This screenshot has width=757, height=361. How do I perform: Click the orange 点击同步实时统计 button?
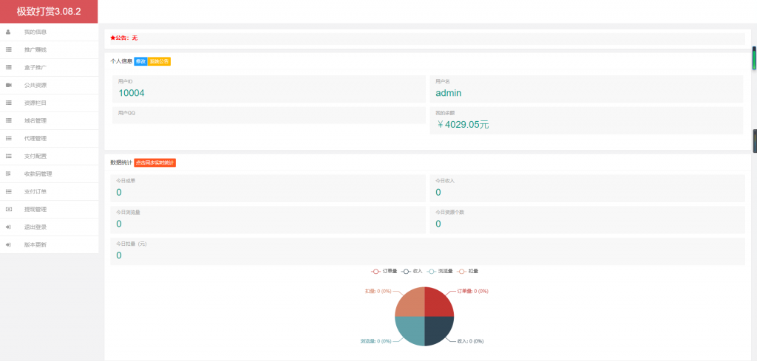pos(155,163)
